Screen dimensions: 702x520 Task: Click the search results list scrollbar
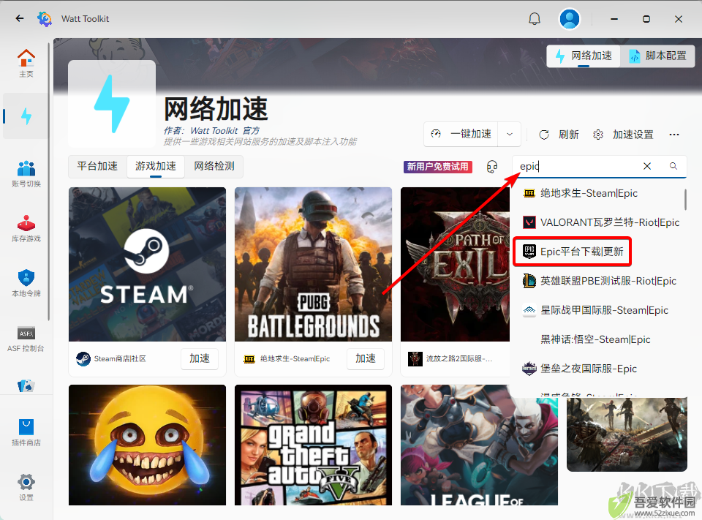685,200
